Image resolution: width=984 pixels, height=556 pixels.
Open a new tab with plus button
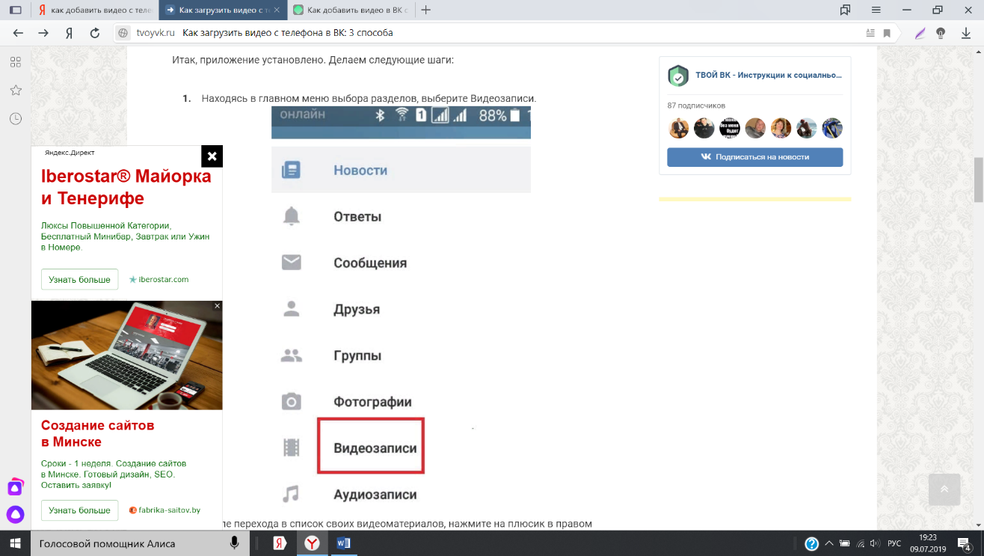coord(426,10)
